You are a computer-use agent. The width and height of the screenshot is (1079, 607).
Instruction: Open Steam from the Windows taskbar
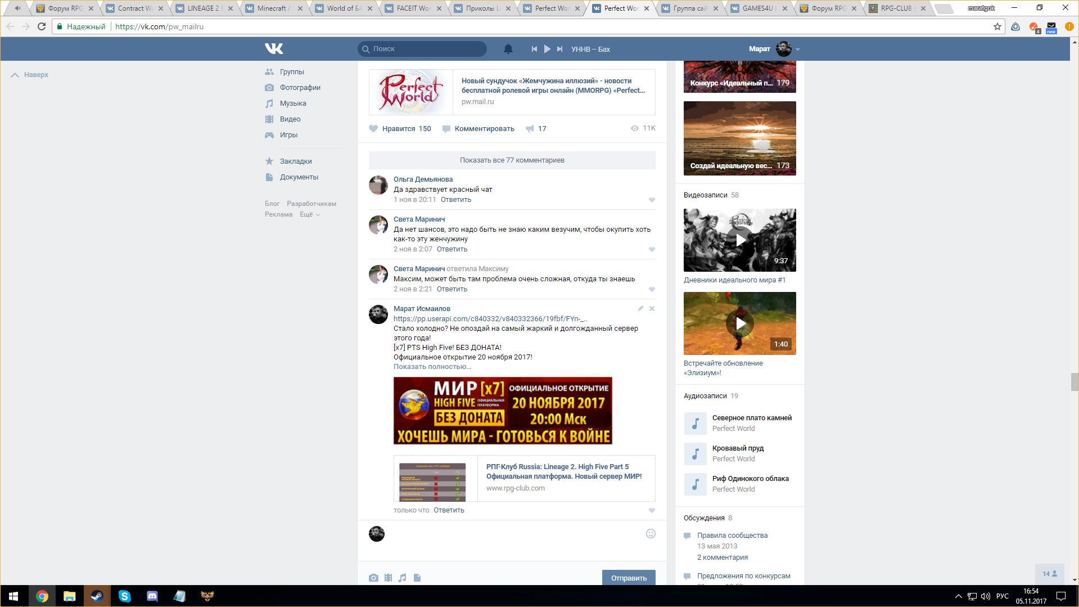pos(97,596)
